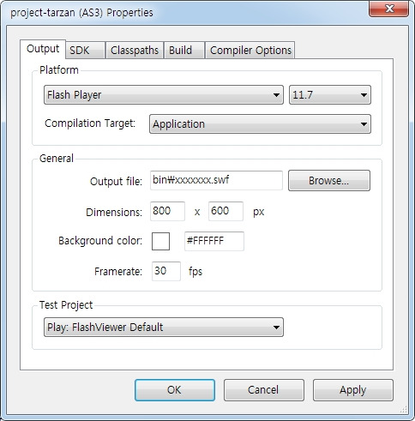Image resolution: width=415 pixels, height=421 pixels.
Task: Confirm with the OK button
Action: click(x=175, y=390)
